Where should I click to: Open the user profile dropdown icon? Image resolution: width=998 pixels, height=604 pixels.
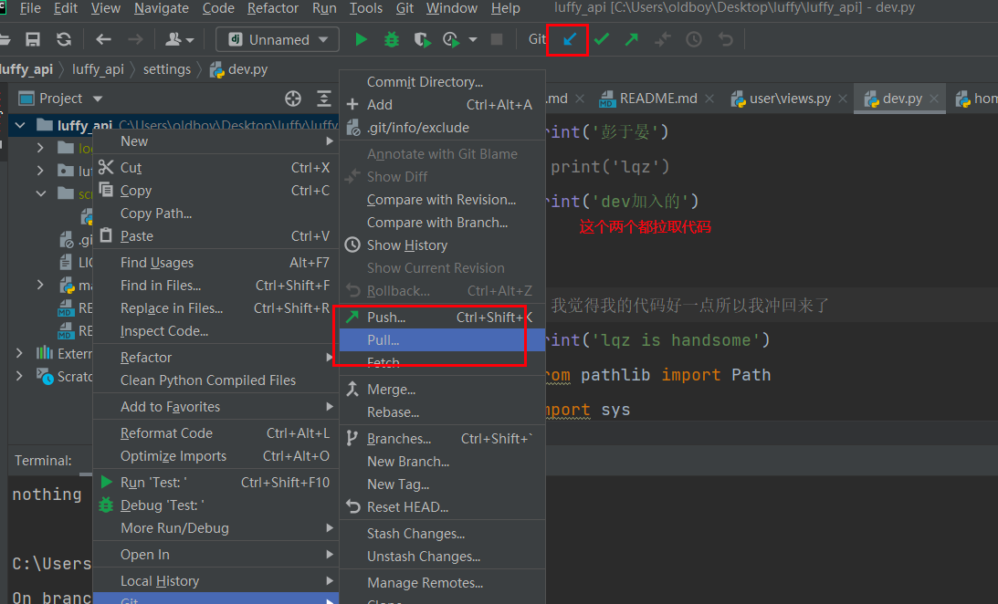tap(179, 39)
